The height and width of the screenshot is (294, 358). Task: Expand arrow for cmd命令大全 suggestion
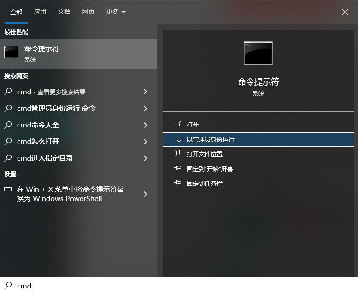tap(145, 125)
